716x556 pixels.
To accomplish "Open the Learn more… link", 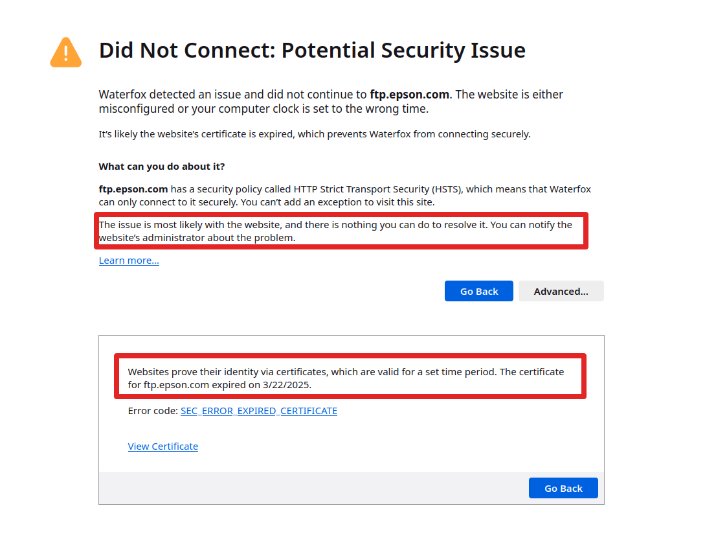I will tap(129, 260).
